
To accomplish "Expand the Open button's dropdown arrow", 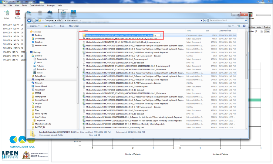I will click(55, 26).
